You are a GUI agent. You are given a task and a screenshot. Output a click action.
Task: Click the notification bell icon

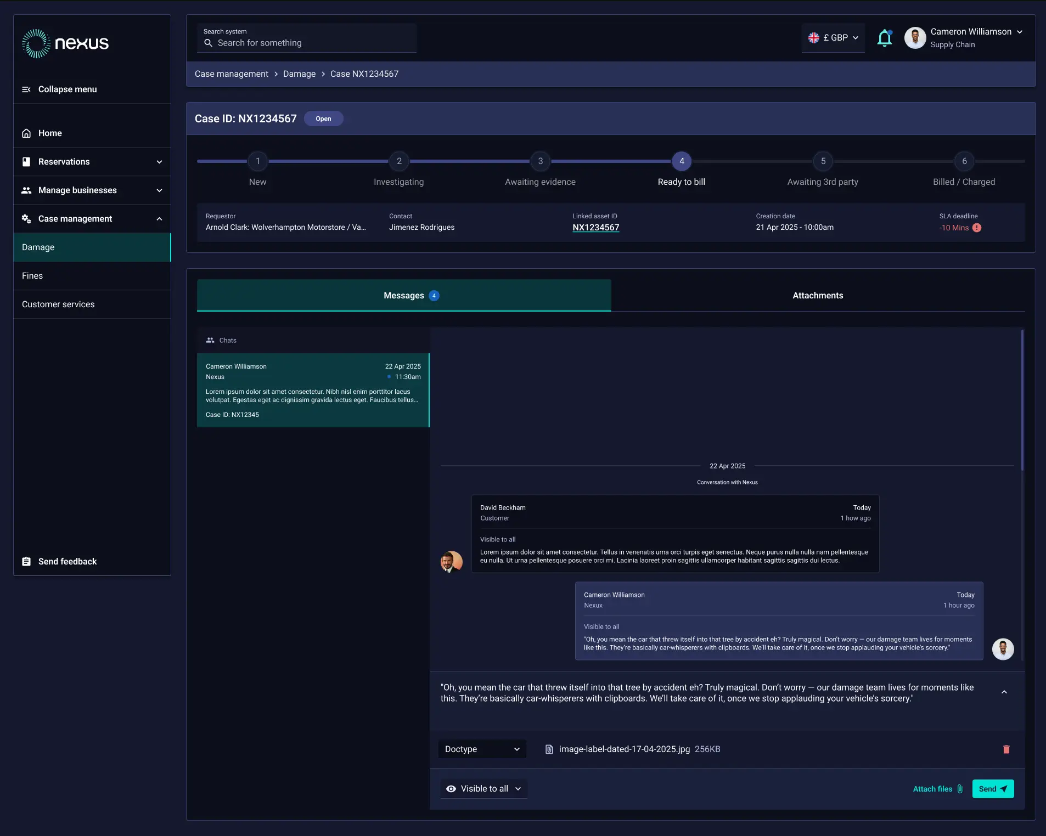point(884,38)
